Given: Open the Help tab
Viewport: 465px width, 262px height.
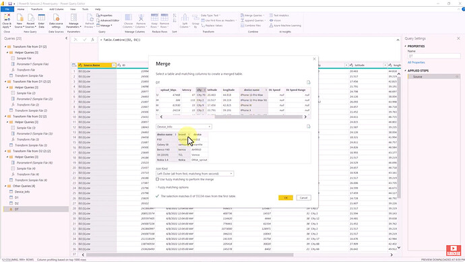Looking at the screenshot, I should coord(98,9).
